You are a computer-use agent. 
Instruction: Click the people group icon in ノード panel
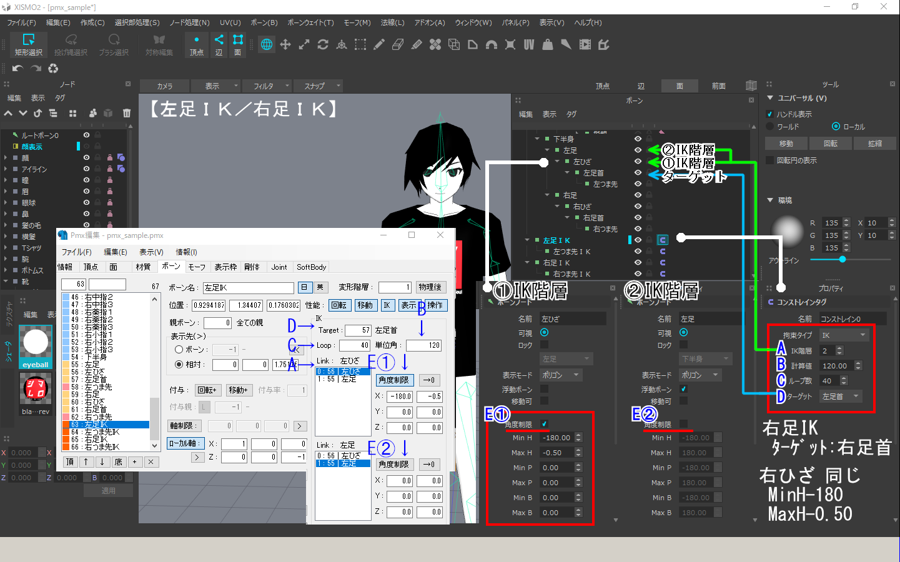(92, 113)
